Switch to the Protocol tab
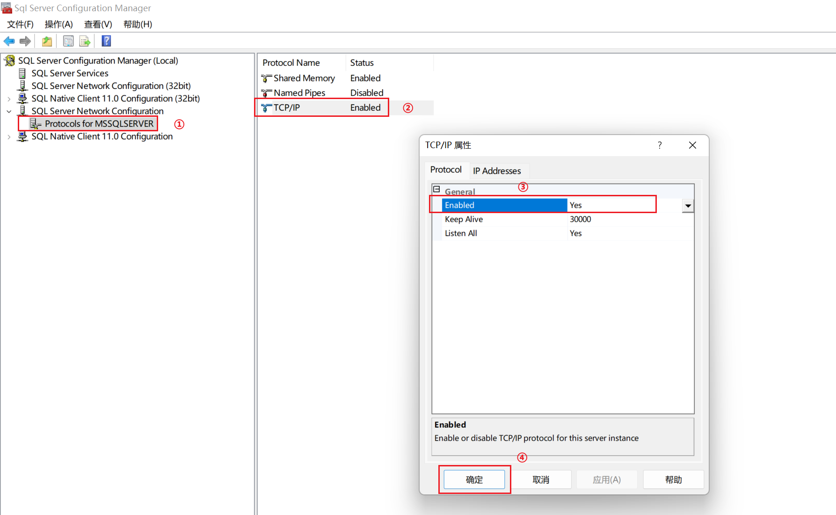Image resolution: width=836 pixels, height=515 pixels. [x=446, y=170]
